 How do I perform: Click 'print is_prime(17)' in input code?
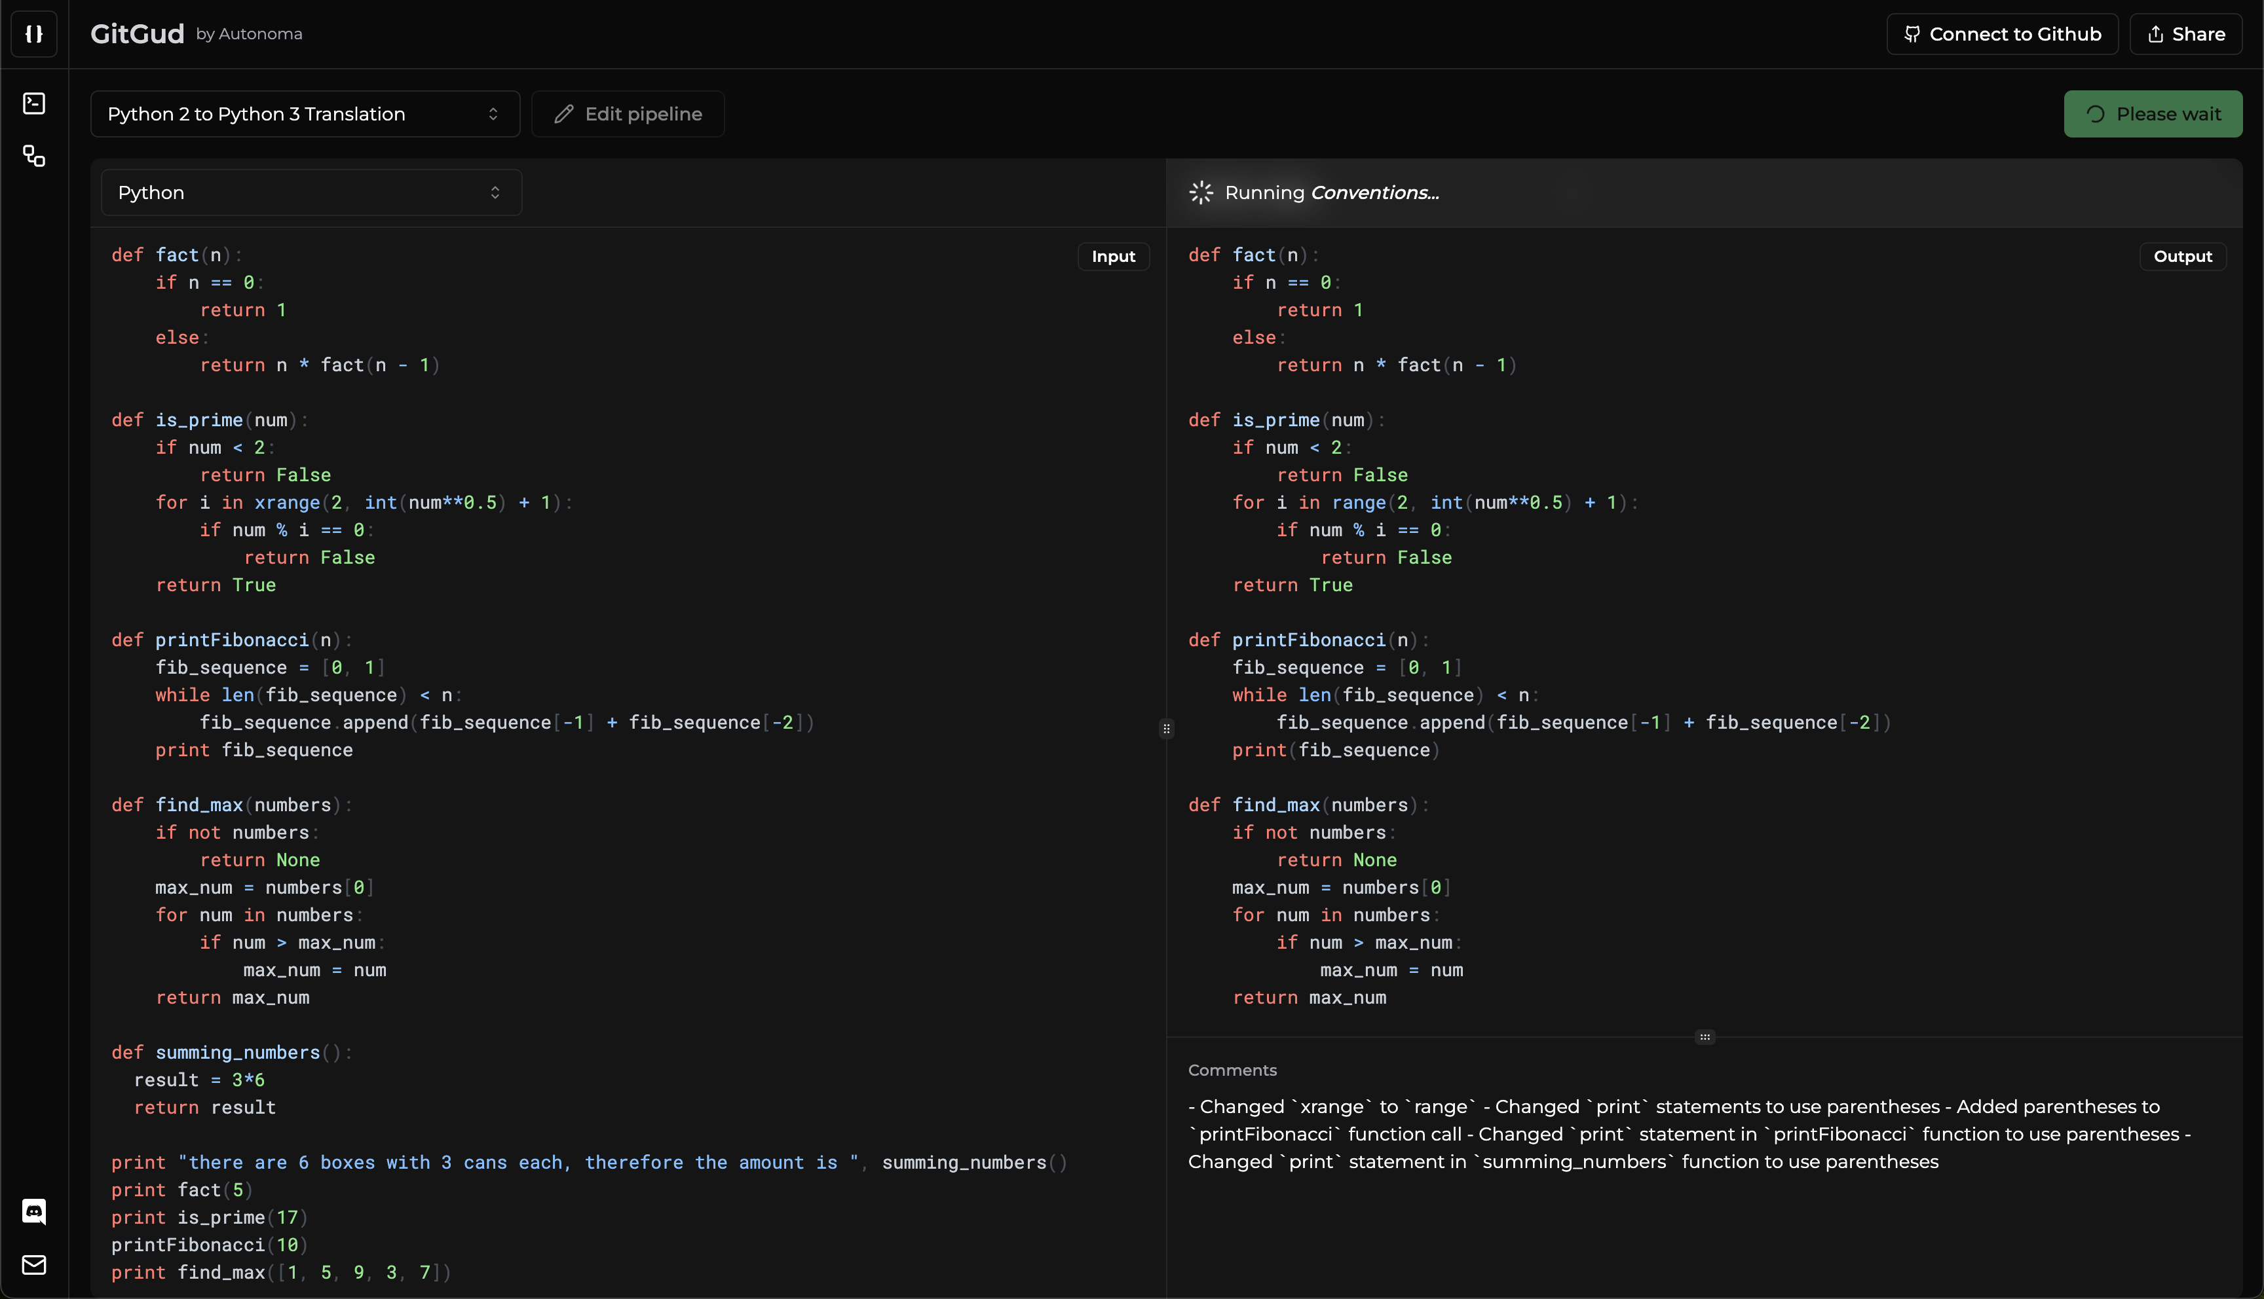tap(210, 1218)
